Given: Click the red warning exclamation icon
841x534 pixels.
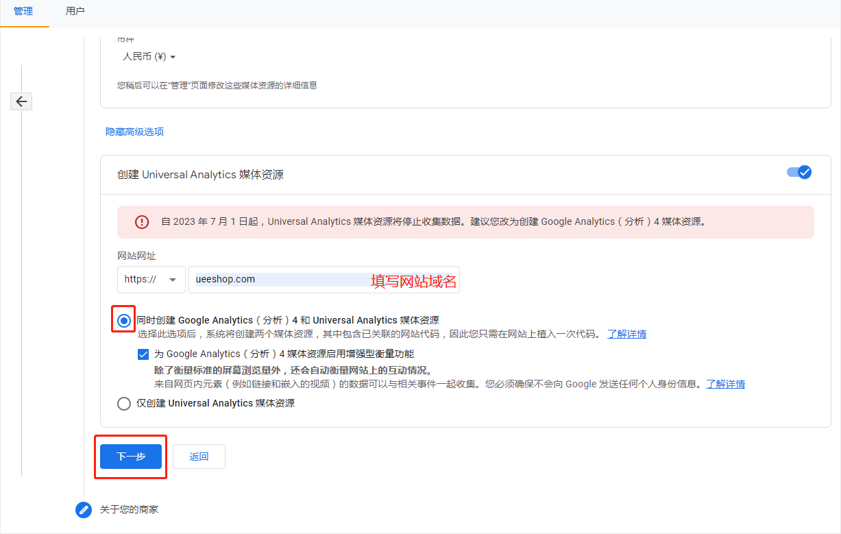Looking at the screenshot, I should coord(142,222).
